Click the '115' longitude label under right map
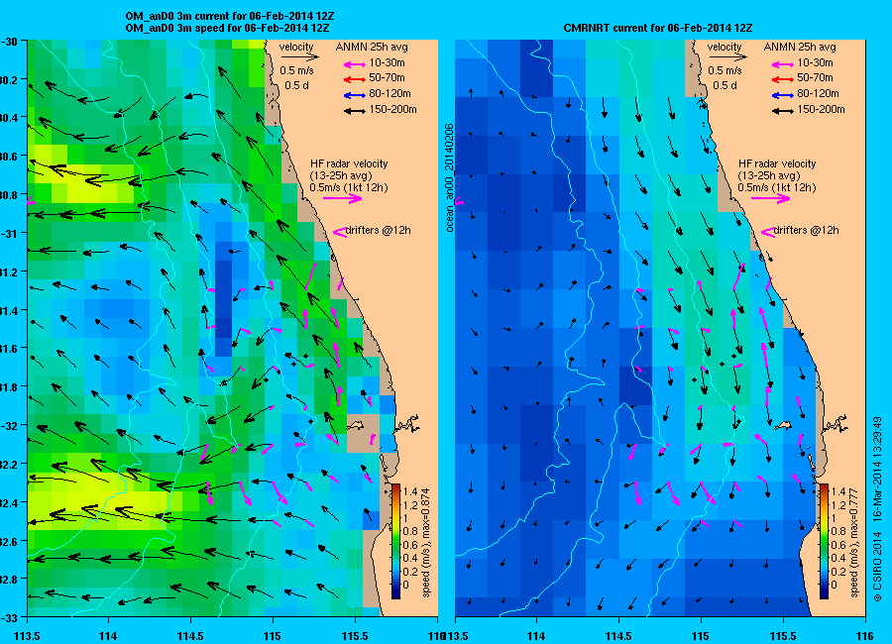This screenshot has height=644, width=892. (701, 635)
